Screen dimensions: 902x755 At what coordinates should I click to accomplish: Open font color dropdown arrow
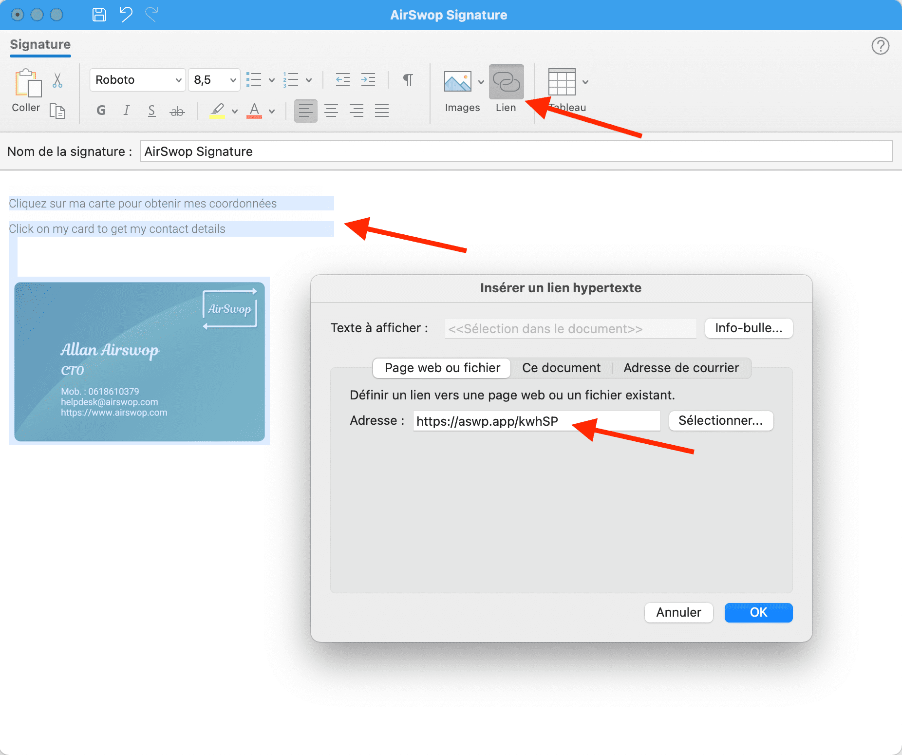[272, 112]
